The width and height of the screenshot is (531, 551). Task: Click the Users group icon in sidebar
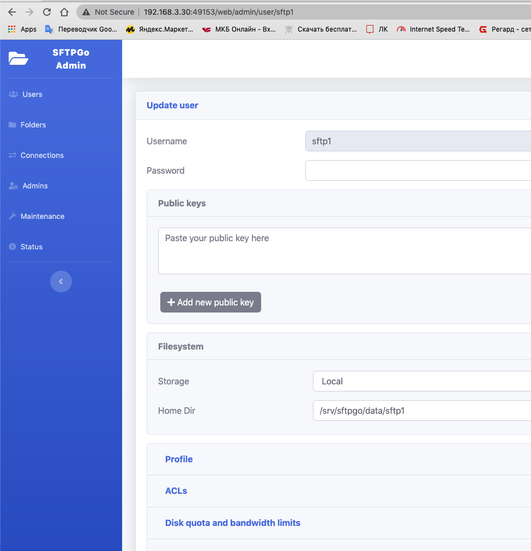[14, 94]
